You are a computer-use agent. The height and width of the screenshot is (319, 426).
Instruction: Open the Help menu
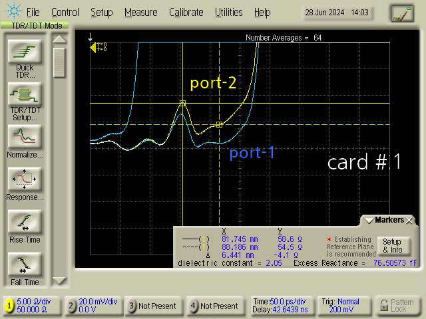tap(262, 13)
